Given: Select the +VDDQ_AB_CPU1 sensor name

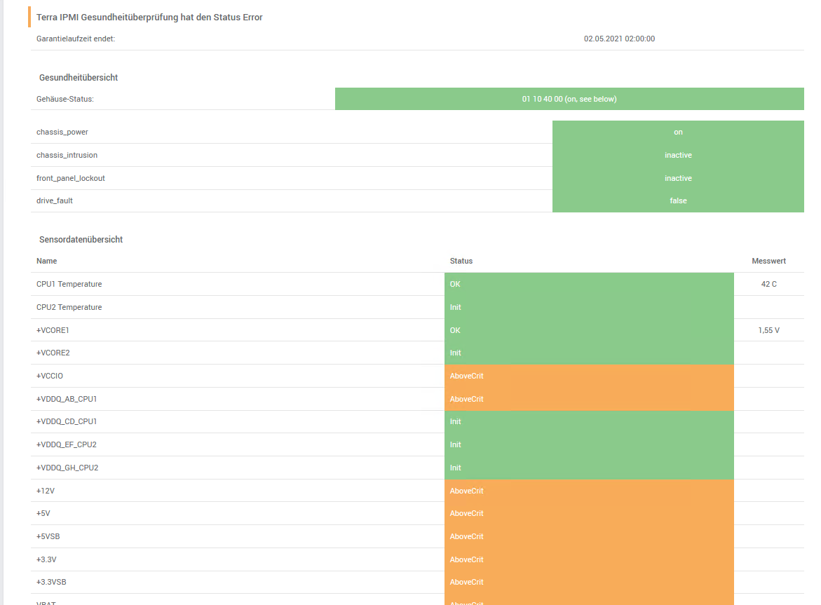Looking at the screenshot, I should (67, 399).
